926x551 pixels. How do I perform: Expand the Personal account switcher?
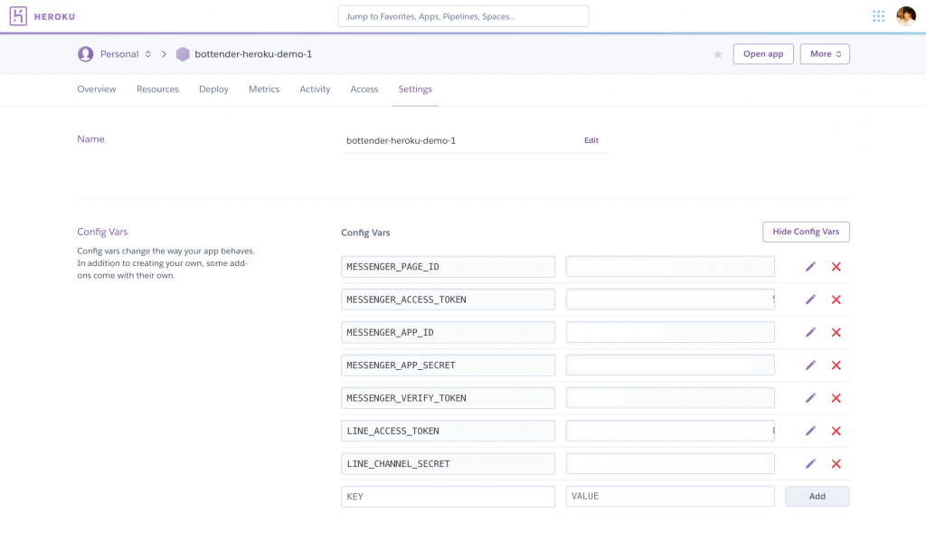[123, 53]
